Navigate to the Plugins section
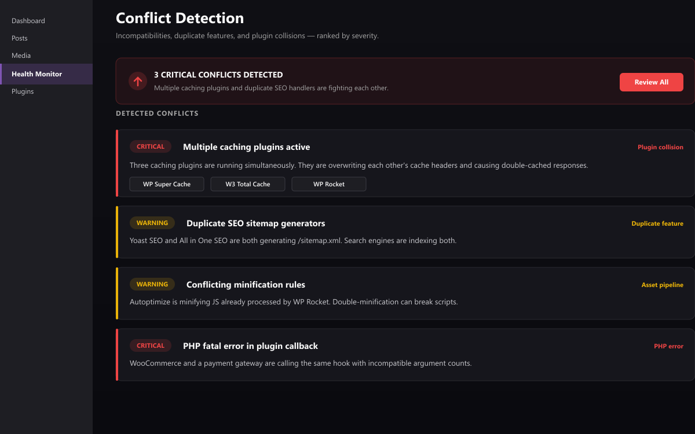695x434 pixels. 22,91
